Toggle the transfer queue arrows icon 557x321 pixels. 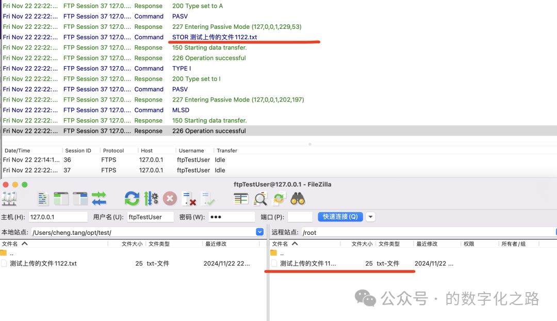point(99,199)
